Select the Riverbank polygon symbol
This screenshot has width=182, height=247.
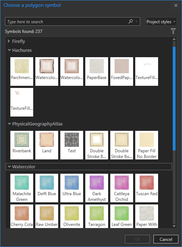tap(22, 145)
